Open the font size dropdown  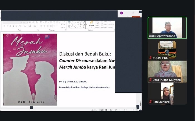(28, 22)
